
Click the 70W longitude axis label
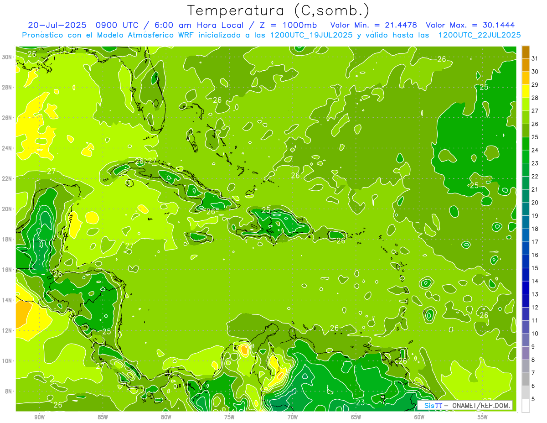point(293,417)
